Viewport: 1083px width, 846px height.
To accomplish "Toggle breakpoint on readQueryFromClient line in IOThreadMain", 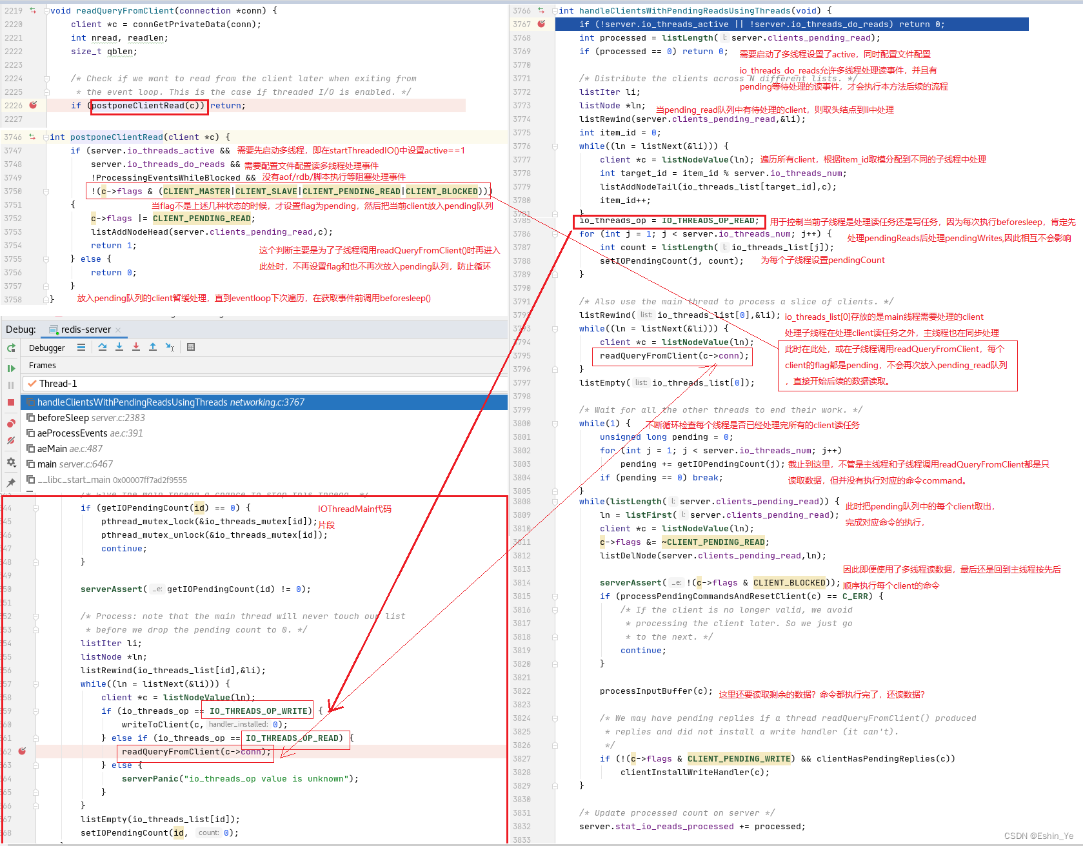I will (x=22, y=751).
